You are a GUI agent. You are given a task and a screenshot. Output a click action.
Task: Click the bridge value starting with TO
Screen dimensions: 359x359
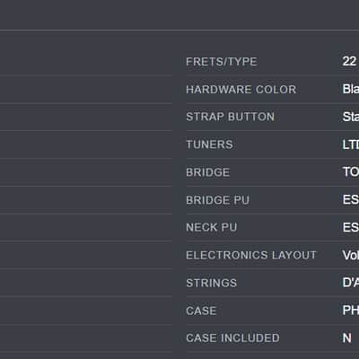(x=351, y=172)
